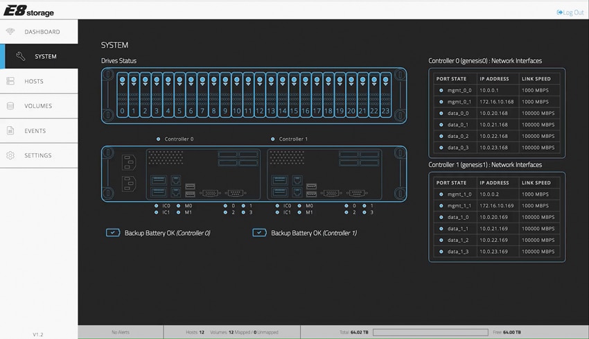Screen dimensions: 589x339
Task: Select drive slot 1
Action: [x=134, y=96]
